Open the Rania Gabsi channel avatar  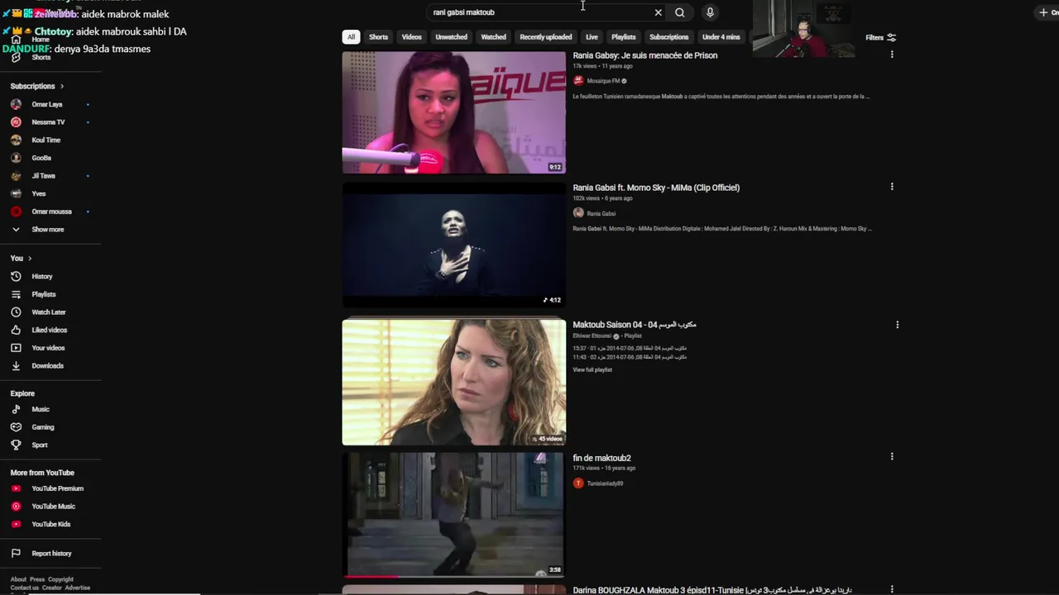click(x=578, y=213)
